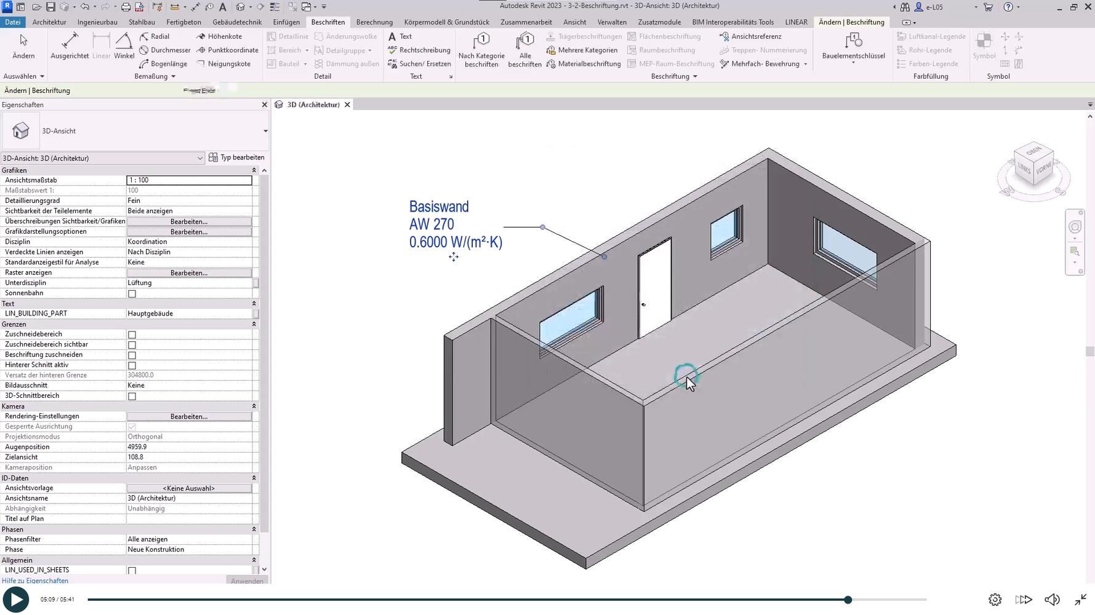Enable the 3D-Schnittbereich checkbox
The image size is (1095, 615).
132,396
